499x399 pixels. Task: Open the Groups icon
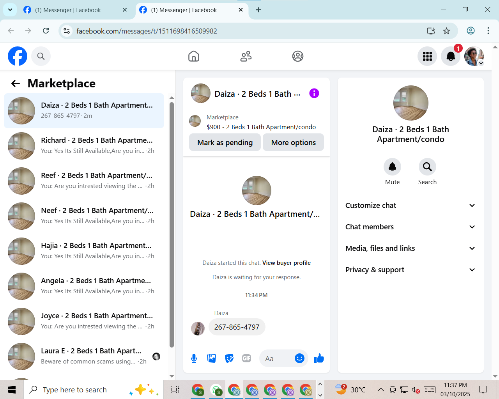click(298, 56)
